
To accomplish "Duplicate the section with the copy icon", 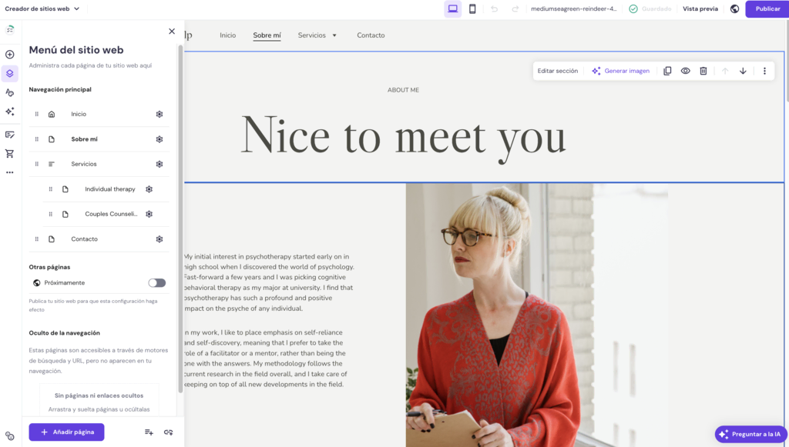I will click(x=667, y=71).
